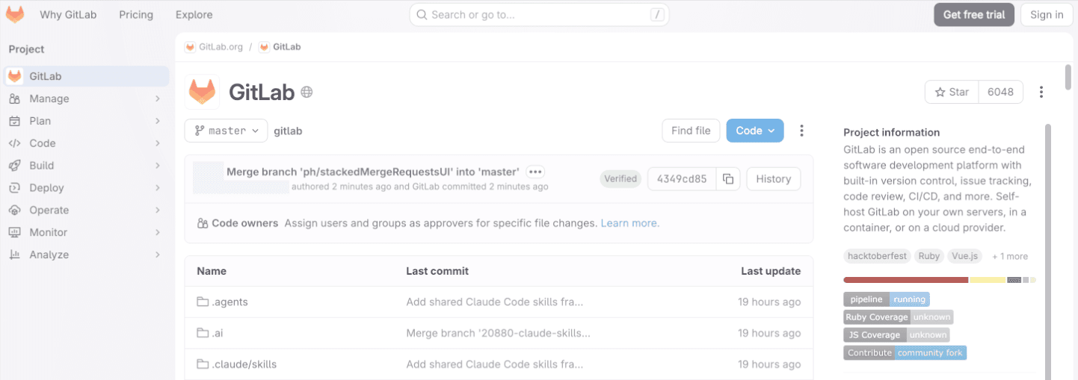Open the Pricing page
This screenshot has width=1078, height=380.
136,15
